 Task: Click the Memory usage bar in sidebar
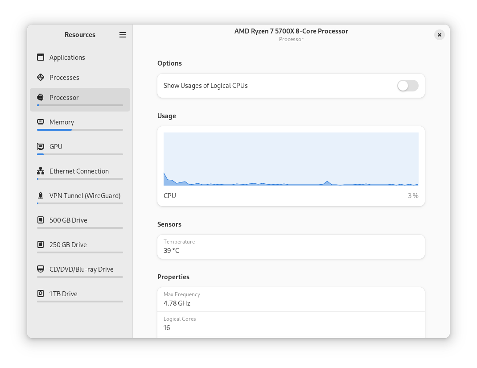pyautogui.click(x=80, y=130)
